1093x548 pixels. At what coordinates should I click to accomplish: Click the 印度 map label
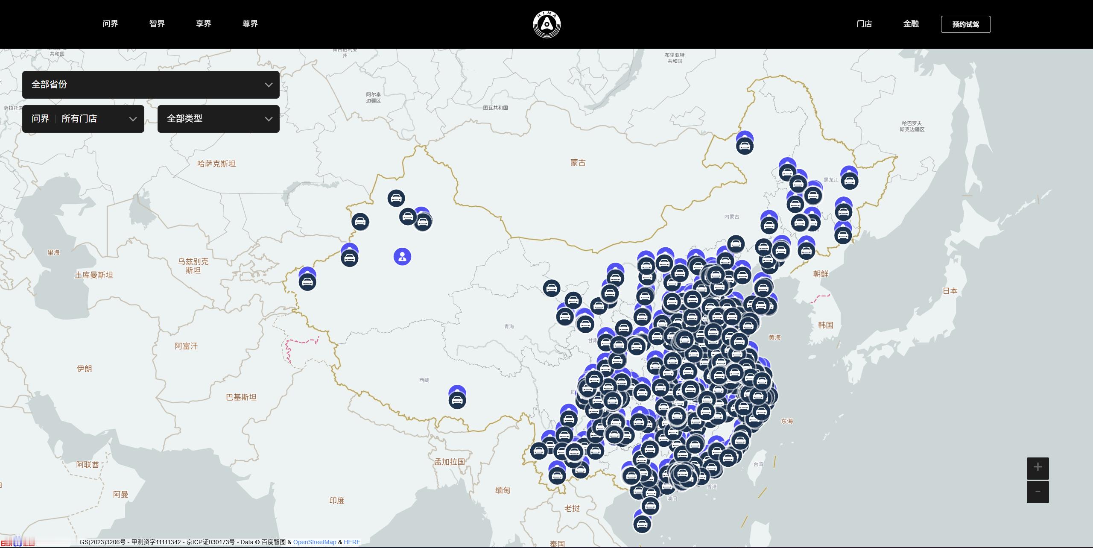tap(337, 501)
